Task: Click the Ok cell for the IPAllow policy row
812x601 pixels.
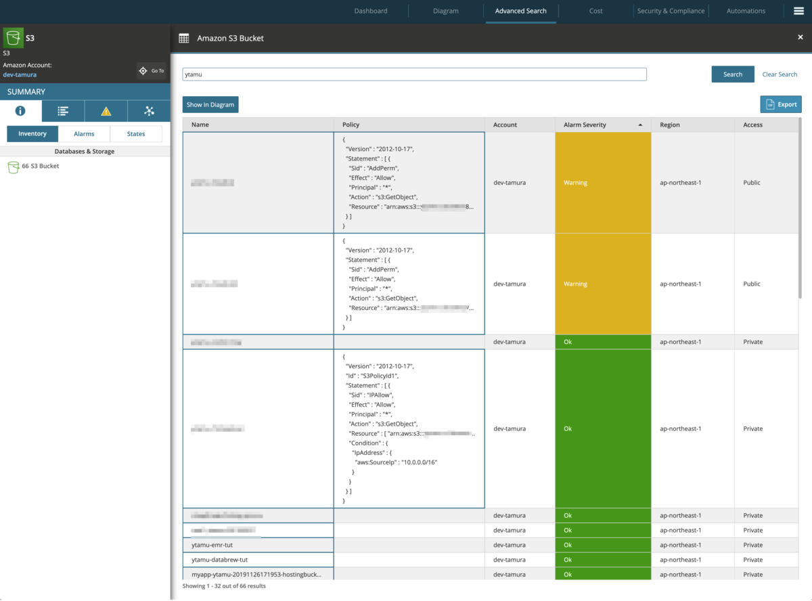Action: tap(603, 428)
